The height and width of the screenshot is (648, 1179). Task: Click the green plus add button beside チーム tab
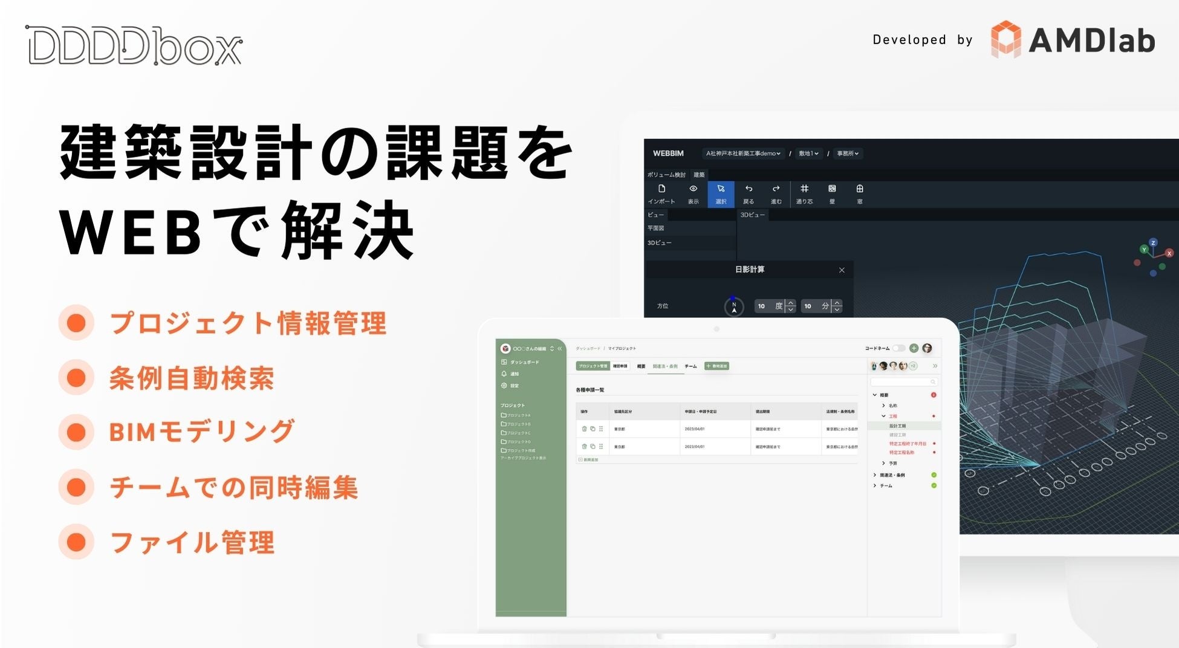(716, 366)
